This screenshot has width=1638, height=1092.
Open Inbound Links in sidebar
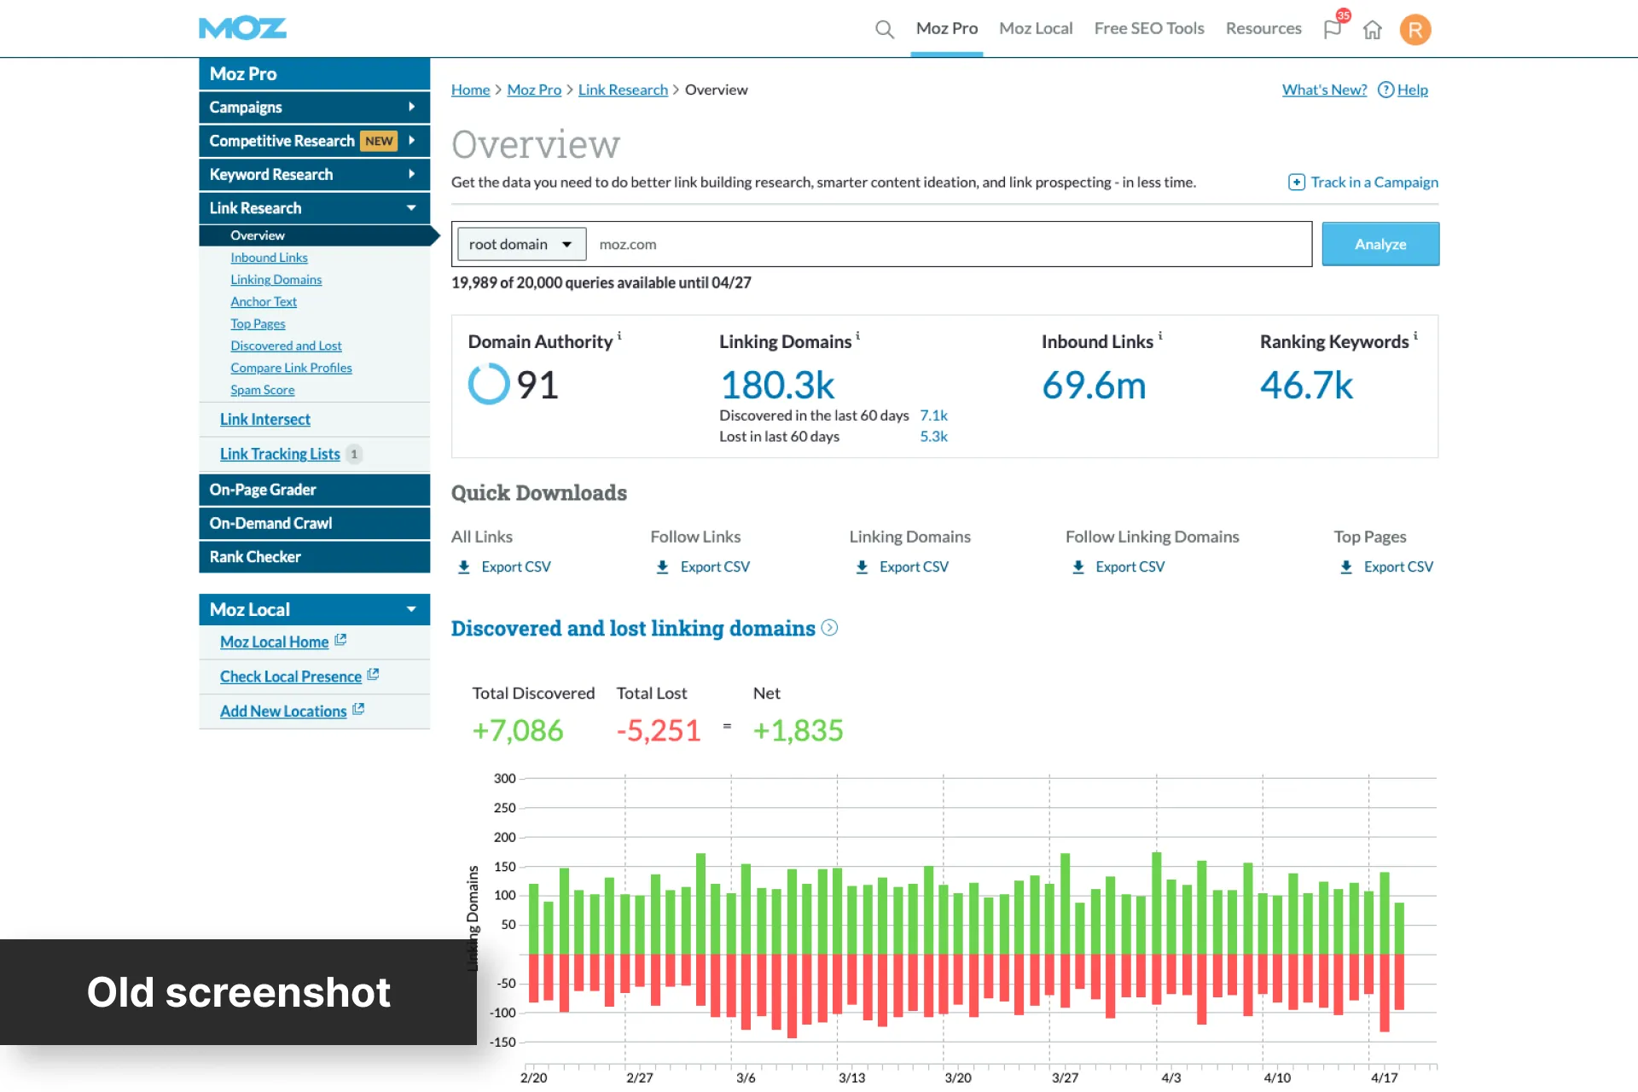pos(269,258)
